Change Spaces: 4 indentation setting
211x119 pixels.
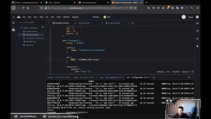[186, 72]
